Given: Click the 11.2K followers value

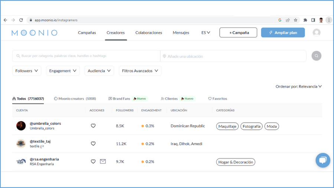Looking at the screenshot, I should pos(121,144).
